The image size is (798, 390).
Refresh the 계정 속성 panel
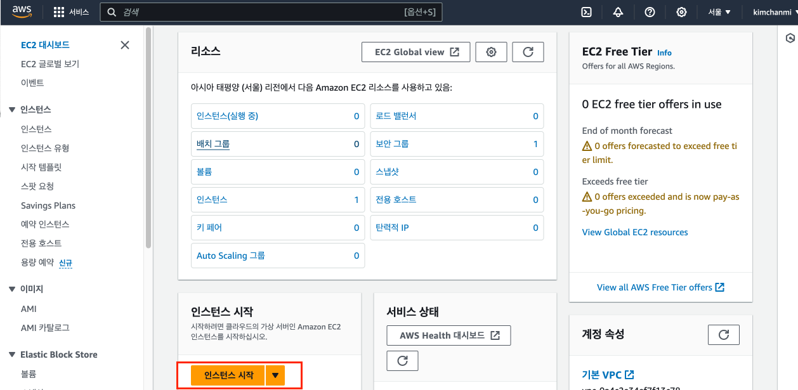tap(724, 334)
